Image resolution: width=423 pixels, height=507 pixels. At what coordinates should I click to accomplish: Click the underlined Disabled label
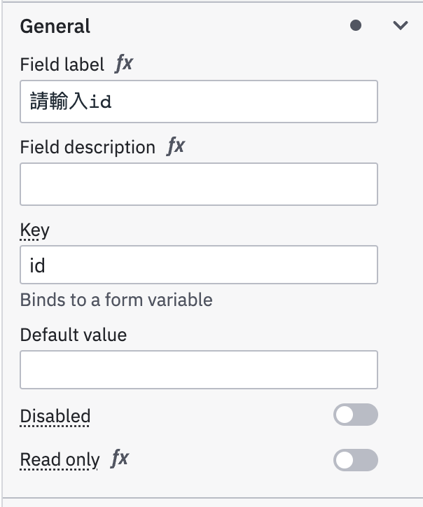coord(55,417)
